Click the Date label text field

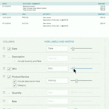pos(57,48)
